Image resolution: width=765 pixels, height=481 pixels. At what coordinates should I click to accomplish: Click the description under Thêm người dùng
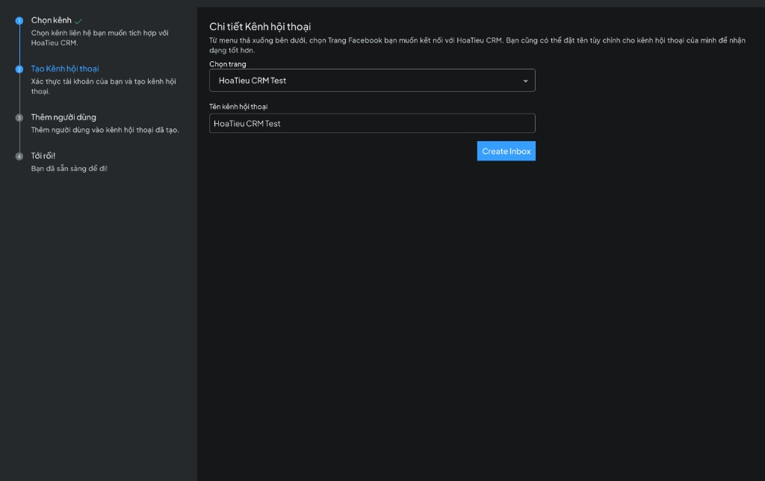(105, 130)
